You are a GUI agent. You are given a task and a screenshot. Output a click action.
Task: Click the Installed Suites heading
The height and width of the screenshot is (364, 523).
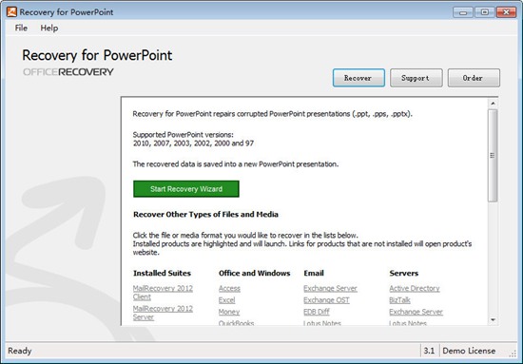click(x=162, y=273)
